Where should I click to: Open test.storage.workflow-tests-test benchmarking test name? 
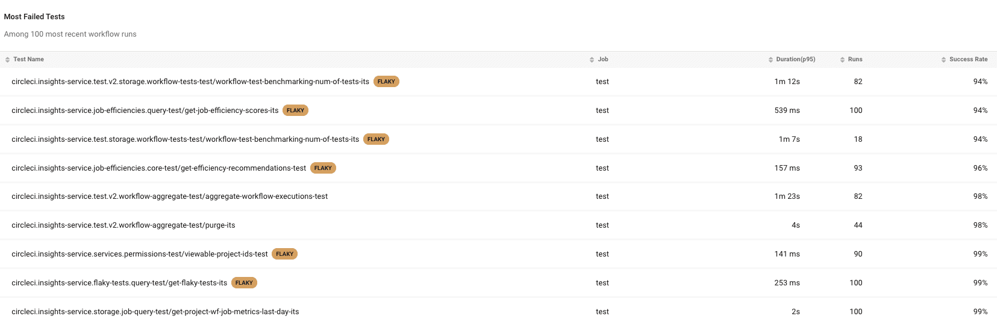point(185,139)
